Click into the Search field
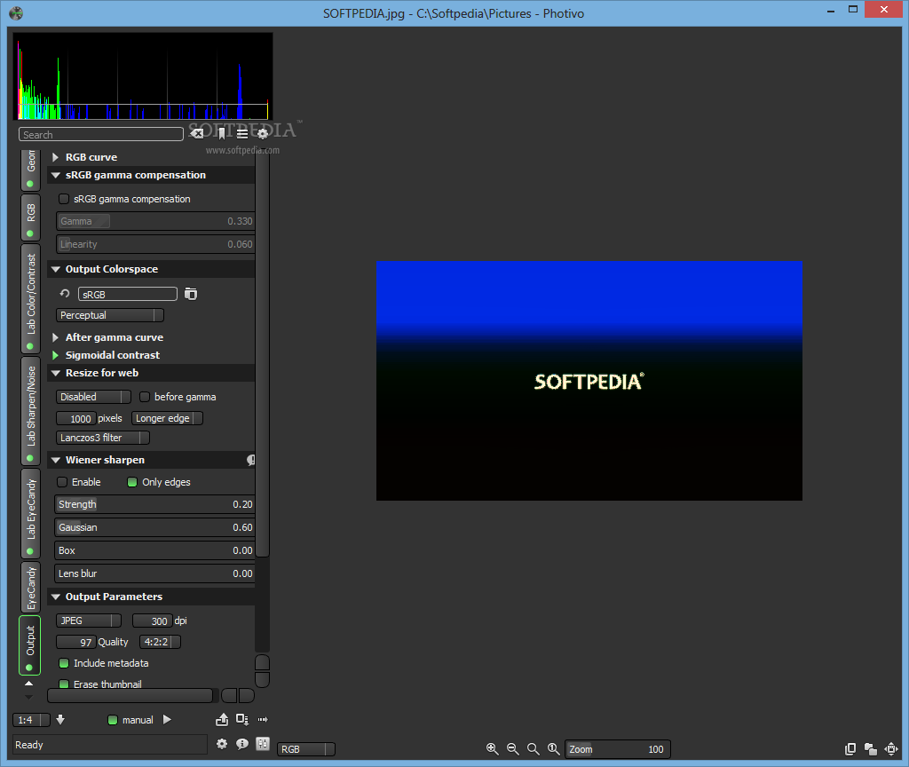The image size is (909, 767). (x=99, y=135)
